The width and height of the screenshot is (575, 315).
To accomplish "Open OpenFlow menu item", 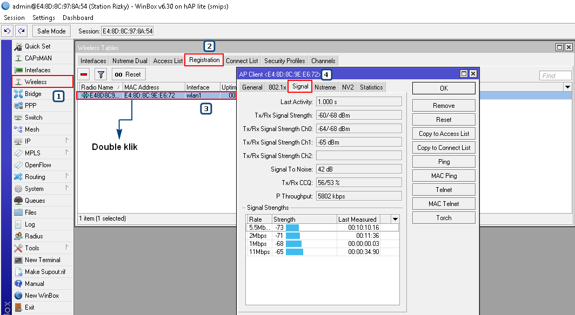I will [38, 165].
